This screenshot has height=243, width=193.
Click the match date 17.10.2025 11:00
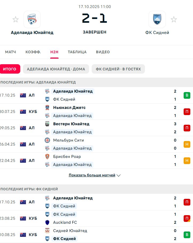(x=95, y=7)
